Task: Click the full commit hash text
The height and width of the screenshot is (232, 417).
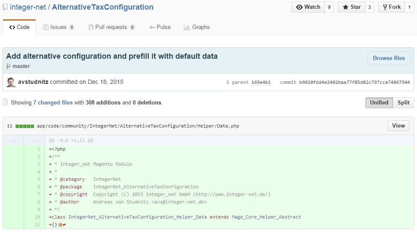Action: coord(354,82)
